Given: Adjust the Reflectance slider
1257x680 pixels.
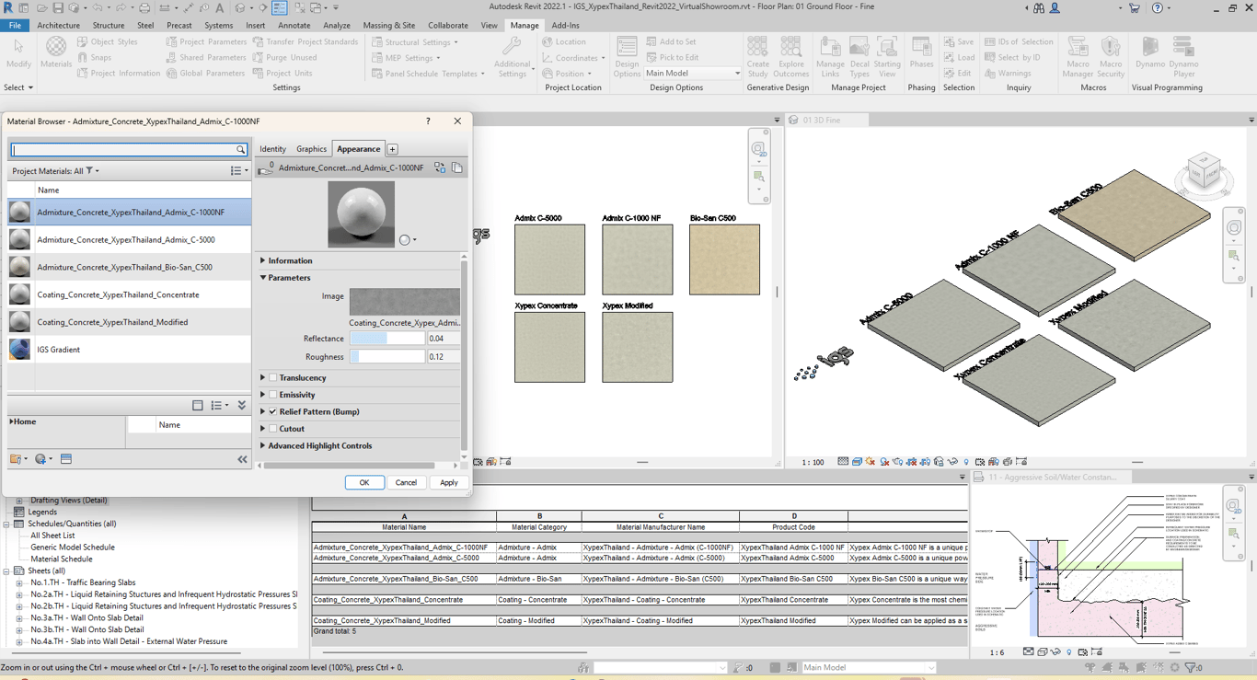Looking at the screenshot, I should pyautogui.click(x=387, y=339).
